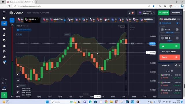Click the 13:10 time input field
185x104 pixels.
pos(170,29)
